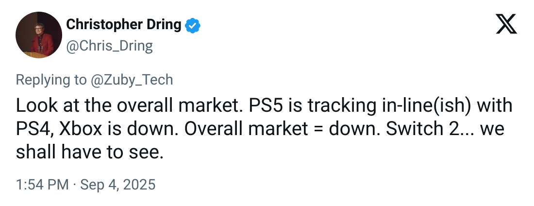The width and height of the screenshot is (534, 206).
Task: Click the blue verified checkmark badge
Action: 193,25
